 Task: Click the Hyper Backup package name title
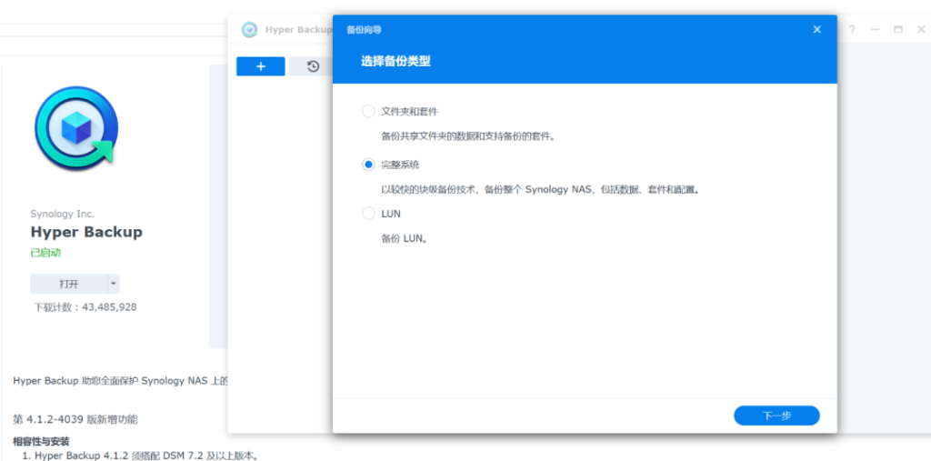coord(86,232)
